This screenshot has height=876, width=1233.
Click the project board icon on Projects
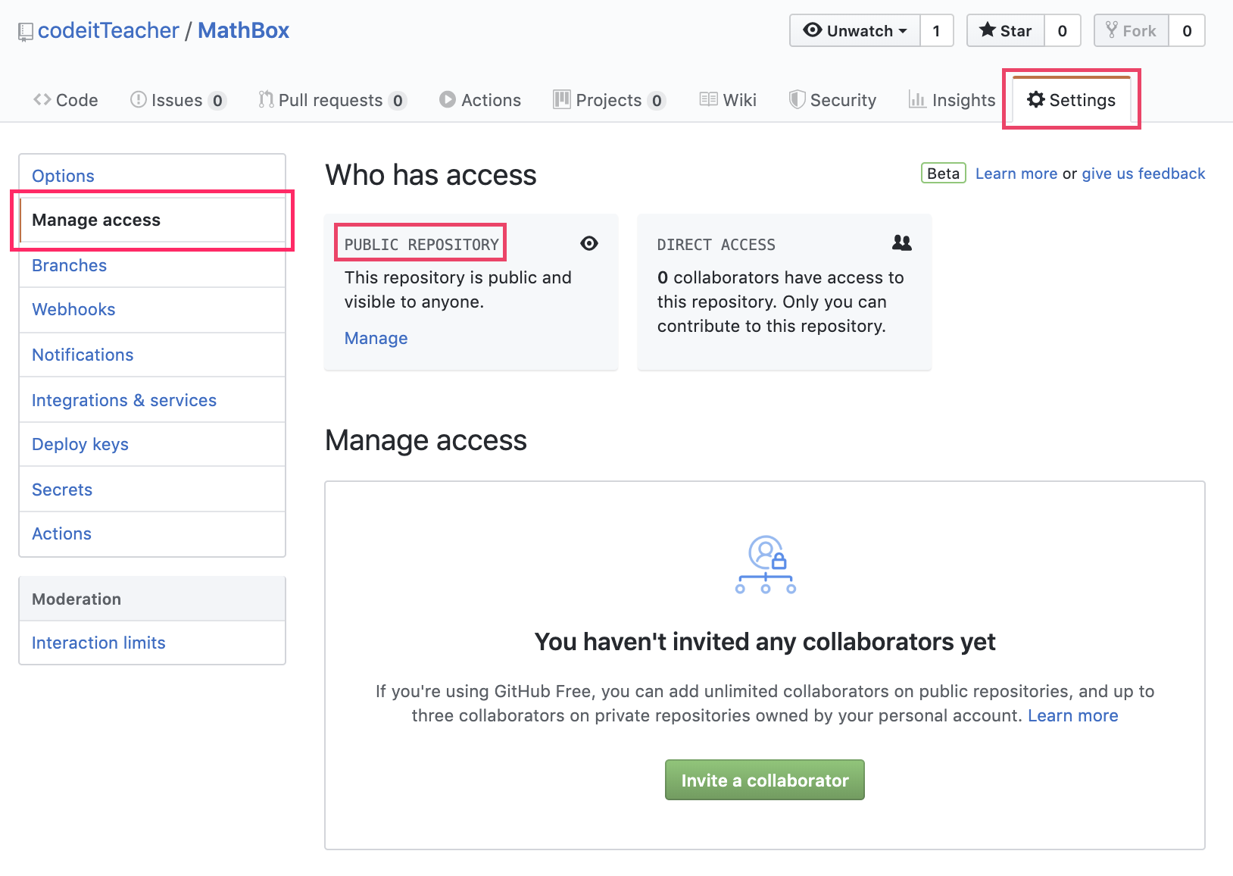[561, 99]
